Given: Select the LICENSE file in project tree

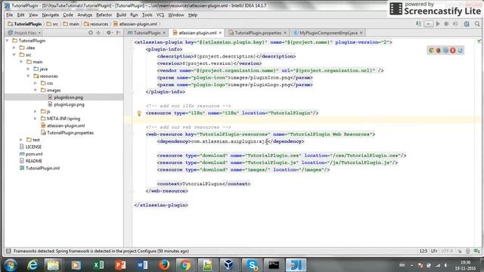Looking at the screenshot, I should [33, 147].
